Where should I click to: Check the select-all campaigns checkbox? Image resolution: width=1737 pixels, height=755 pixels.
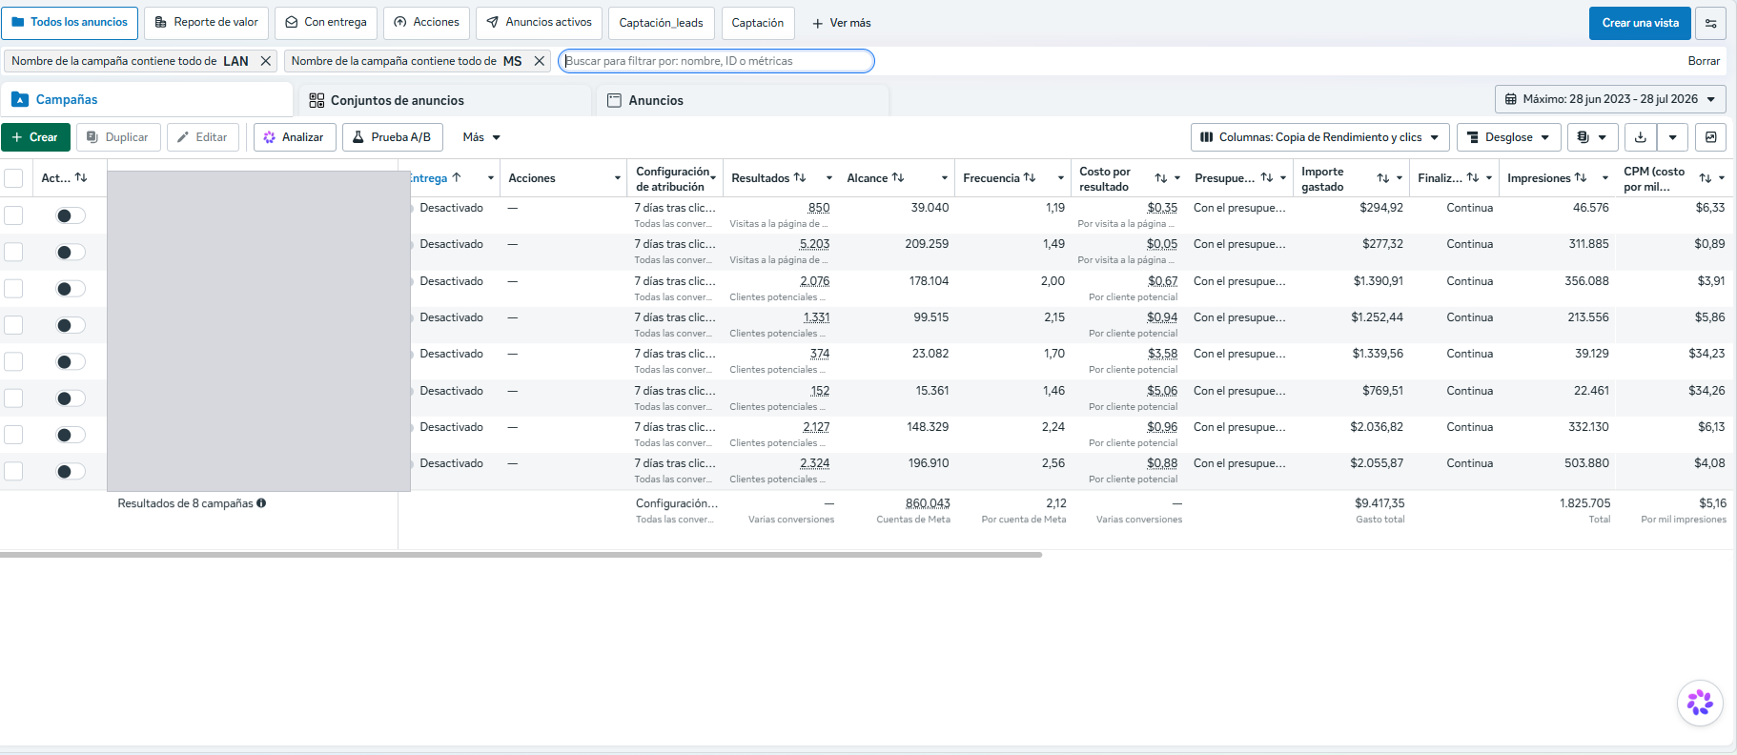tap(13, 178)
